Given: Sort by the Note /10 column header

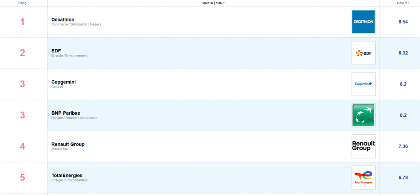Looking at the screenshot, I should pyautogui.click(x=403, y=3).
